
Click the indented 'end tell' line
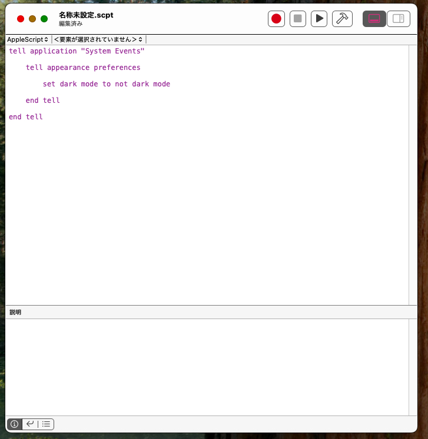[42, 100]
